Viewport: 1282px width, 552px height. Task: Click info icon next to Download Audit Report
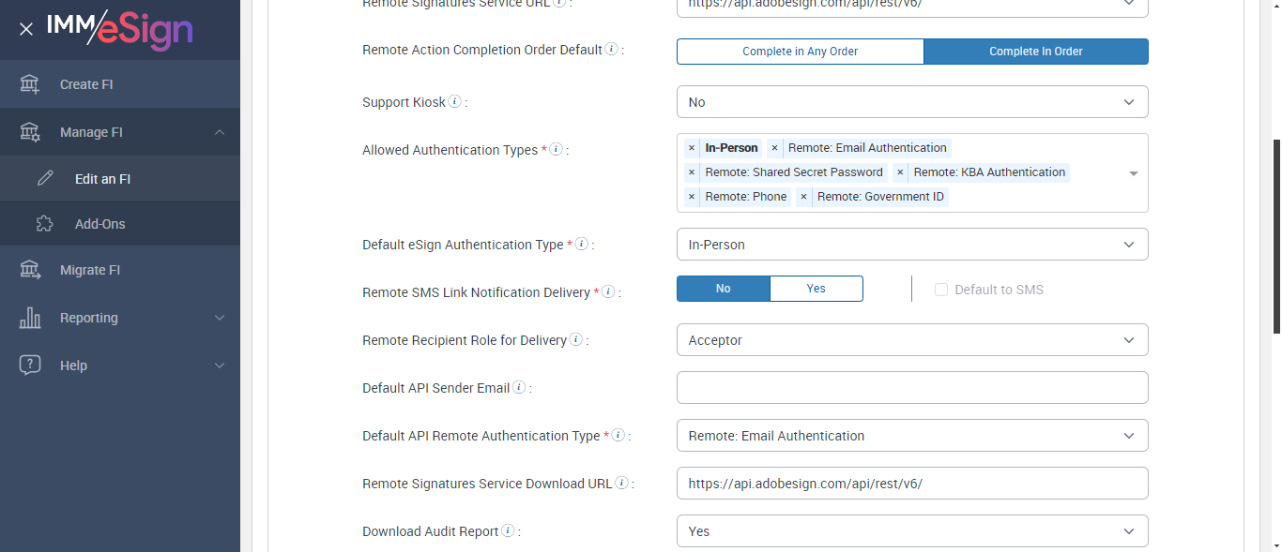pyautogui.click(x=508, y=530)
